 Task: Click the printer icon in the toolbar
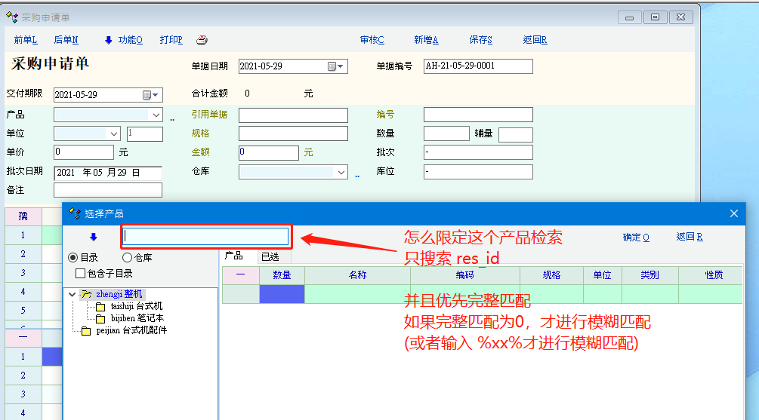coord(202,40)
